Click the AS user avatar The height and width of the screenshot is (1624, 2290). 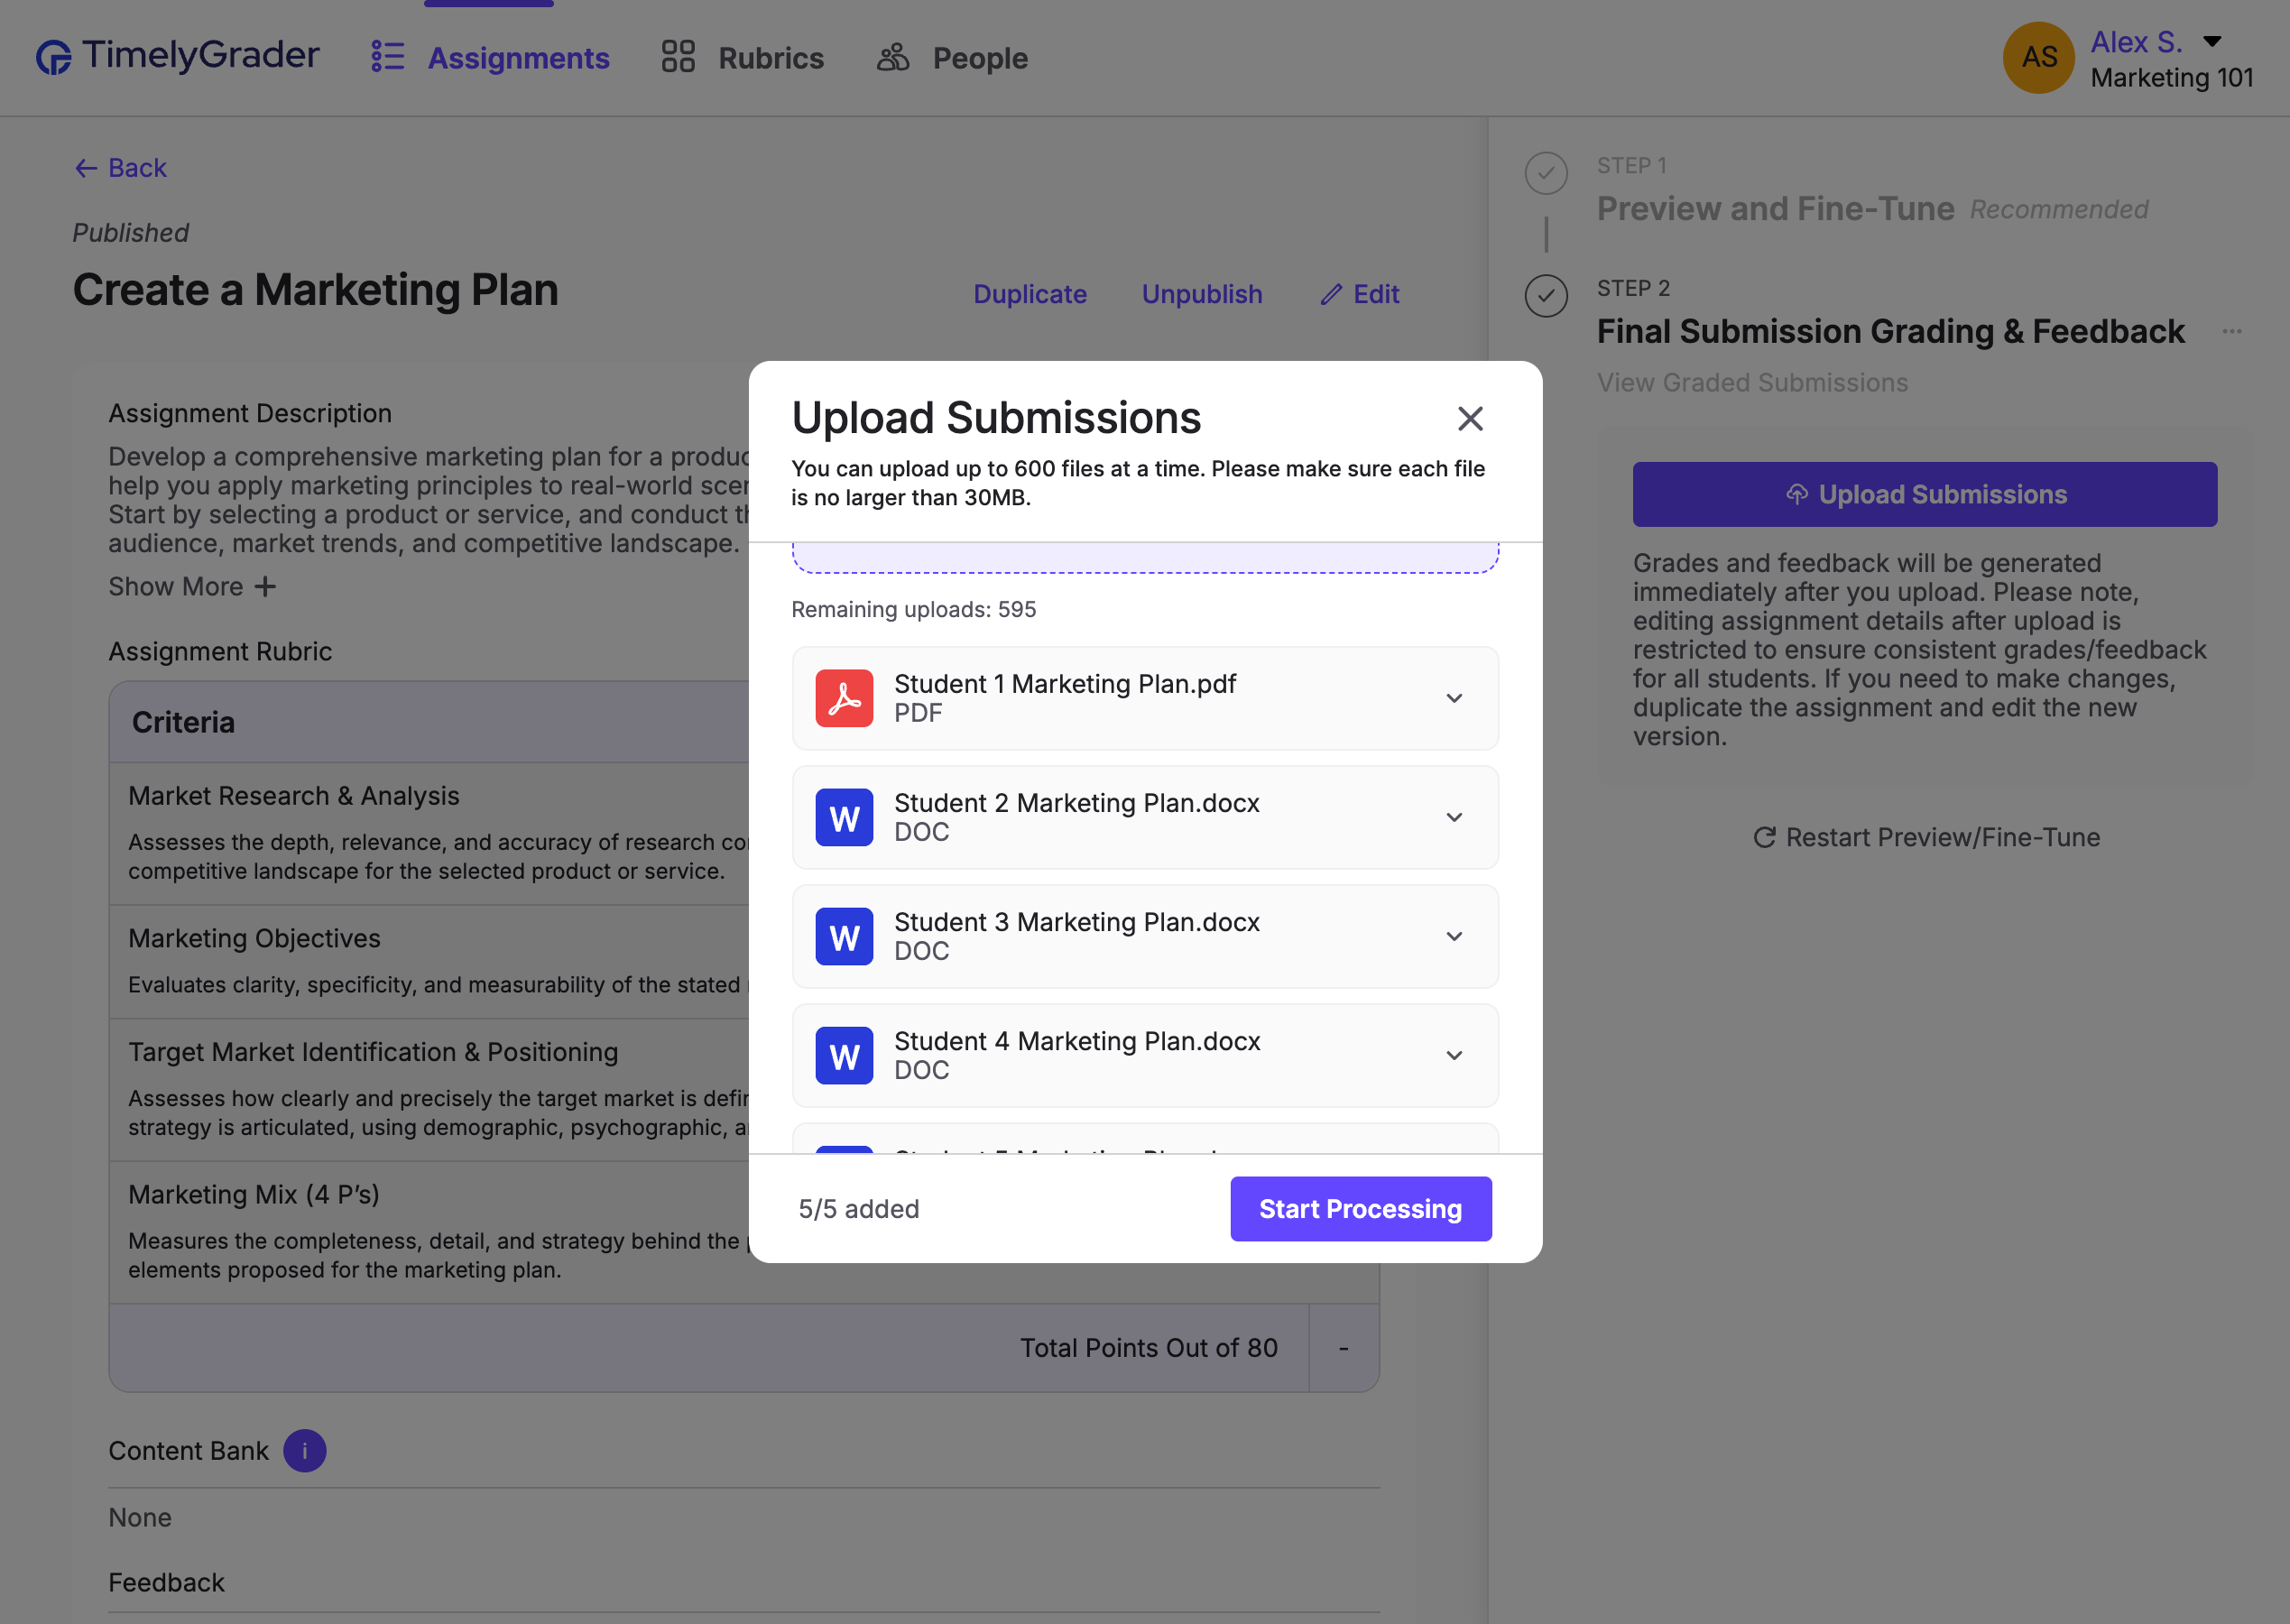2038,57
